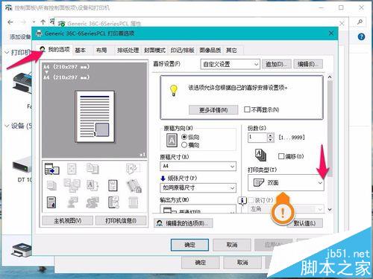373x279 pixels.
Task: Open the 排纸处理 tab
Action: click(x=128, y=51)
